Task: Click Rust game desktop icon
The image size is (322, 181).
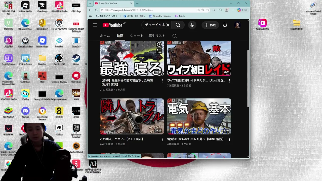Action: tap(42, 77)
